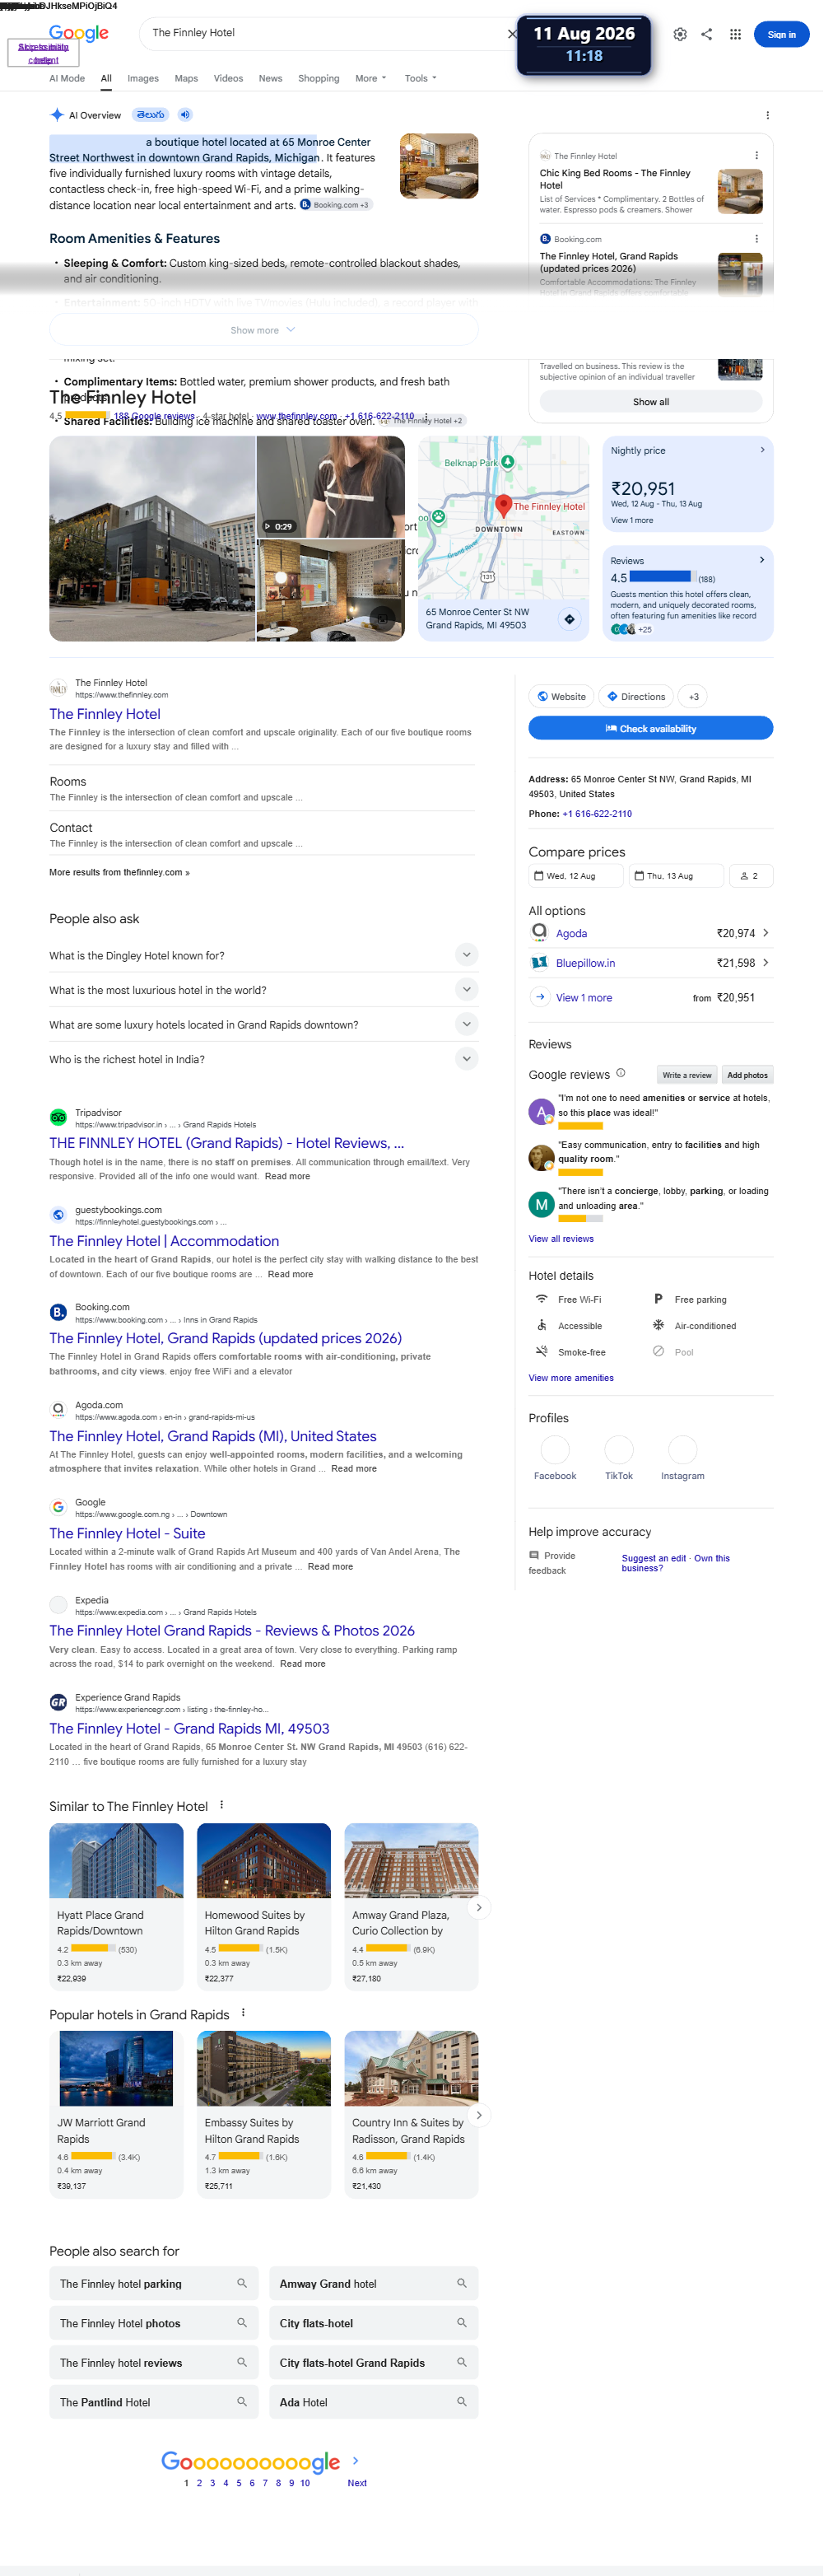Viewport: 833px width, 2576px height.
Task: Open the guests count selector
Action: (x=750, y=876)
